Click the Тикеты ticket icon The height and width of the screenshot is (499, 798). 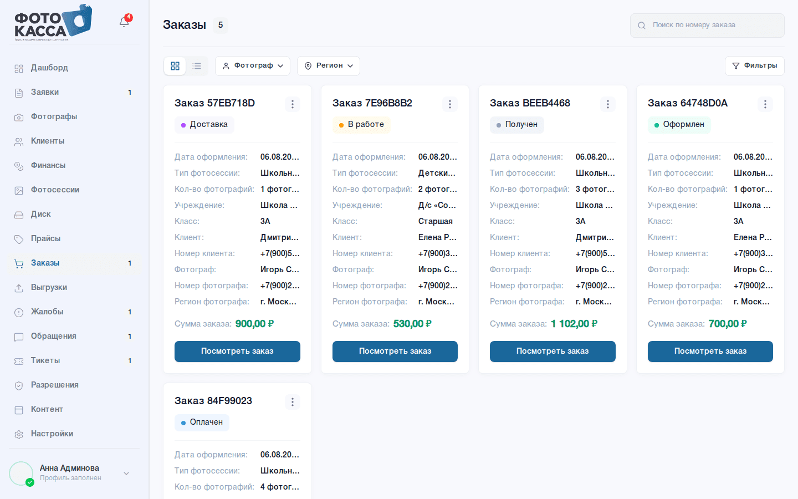click(19, 361)
